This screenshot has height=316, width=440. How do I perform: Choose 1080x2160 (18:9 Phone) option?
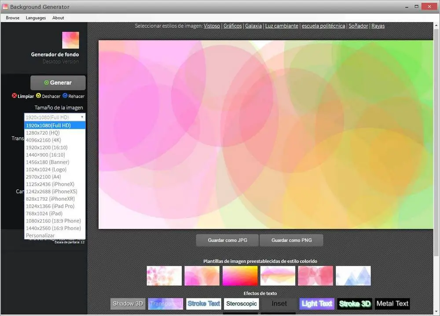pos(55,220)
